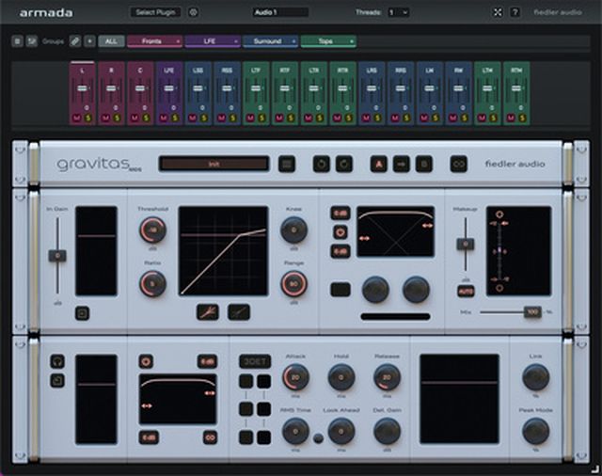Screen dimensions: 602x476
Task: Mute the RTM channel
Action: 510,118
